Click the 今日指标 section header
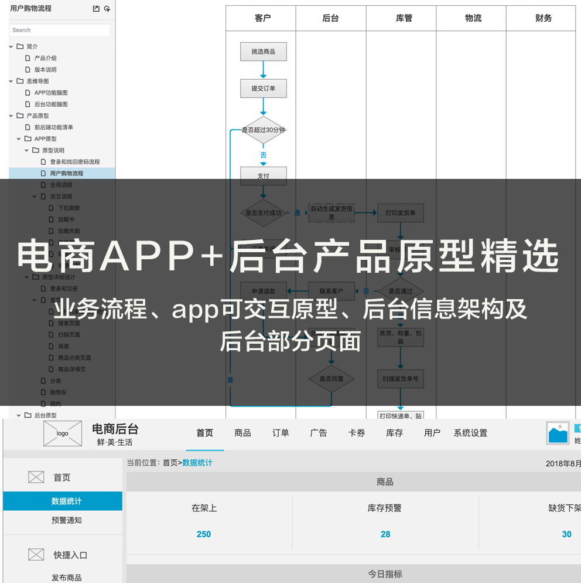 pyautogui.click(x=385, y=574)
